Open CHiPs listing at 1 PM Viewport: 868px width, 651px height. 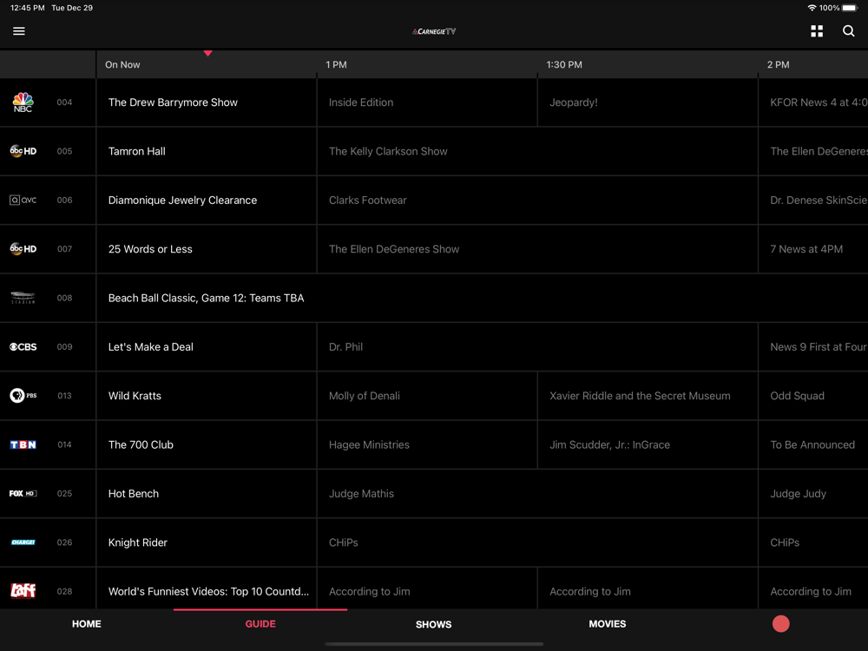537,542
